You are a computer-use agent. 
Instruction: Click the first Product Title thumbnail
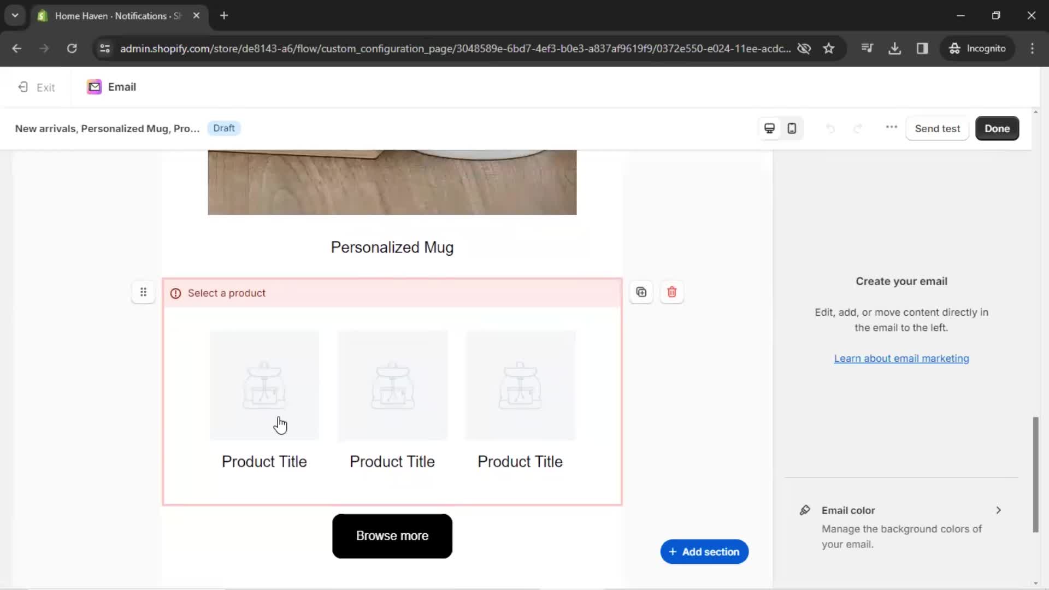pyautogui.click(x=264, y=385)
